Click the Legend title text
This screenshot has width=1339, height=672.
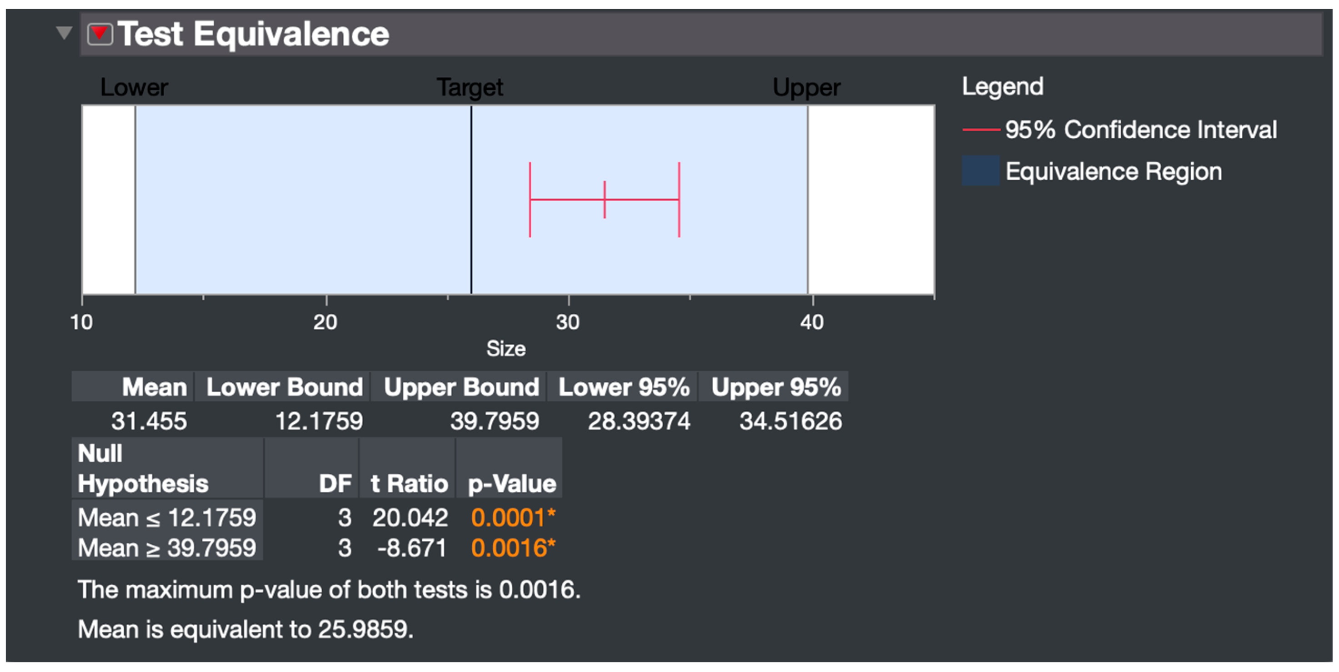1002,86
